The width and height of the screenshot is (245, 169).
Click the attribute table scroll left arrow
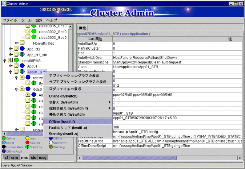point(80,158)
